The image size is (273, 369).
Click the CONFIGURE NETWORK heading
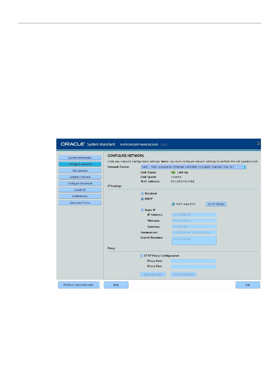pos(126,156)
